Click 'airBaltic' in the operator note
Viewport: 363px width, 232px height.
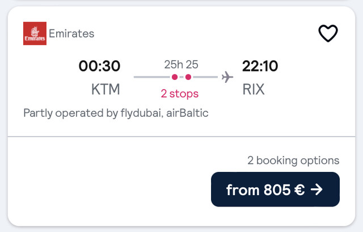(187, 113)
